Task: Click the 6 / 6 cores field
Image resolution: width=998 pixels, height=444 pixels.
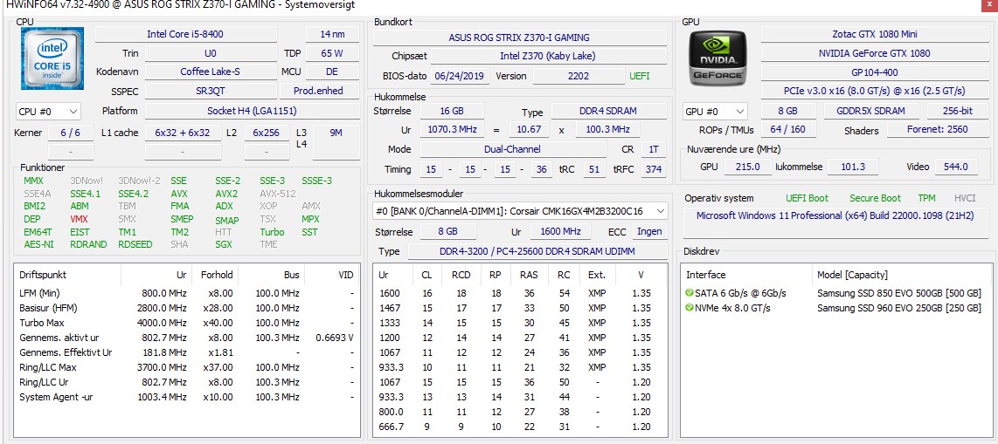Action: point(71,133)
